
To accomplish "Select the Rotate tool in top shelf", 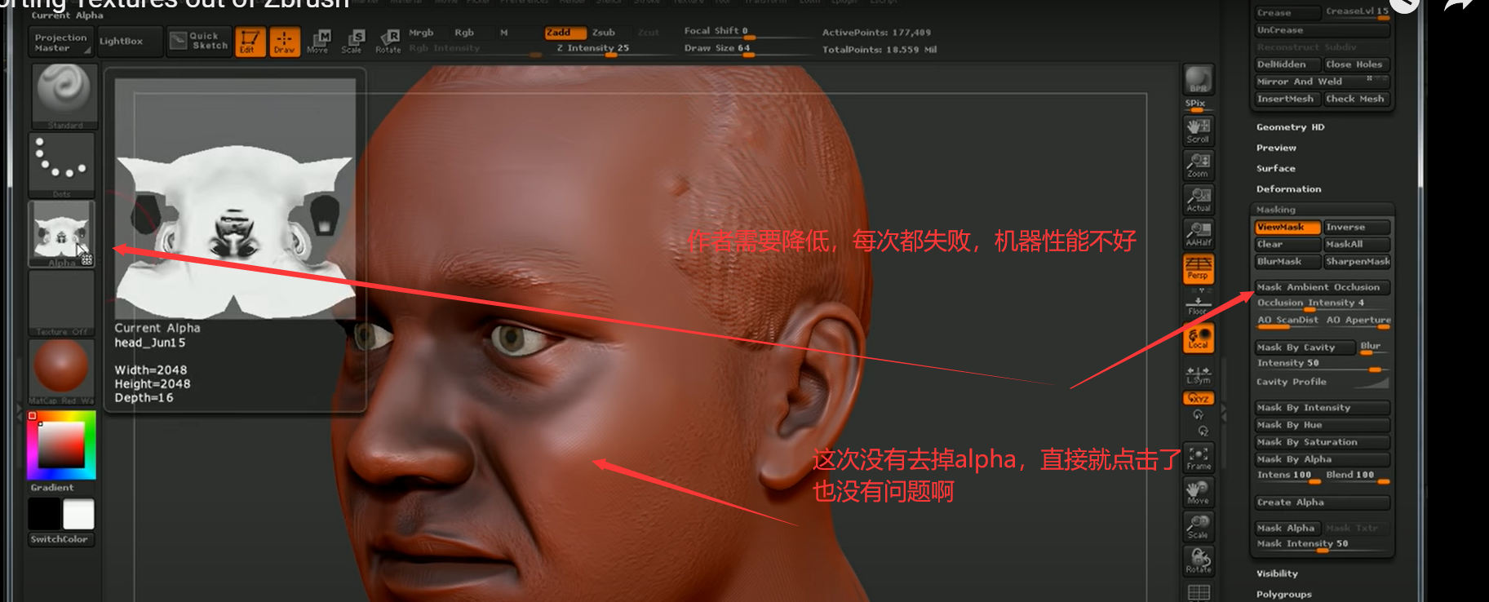I will pyautogui.click(x=388, y=42).
